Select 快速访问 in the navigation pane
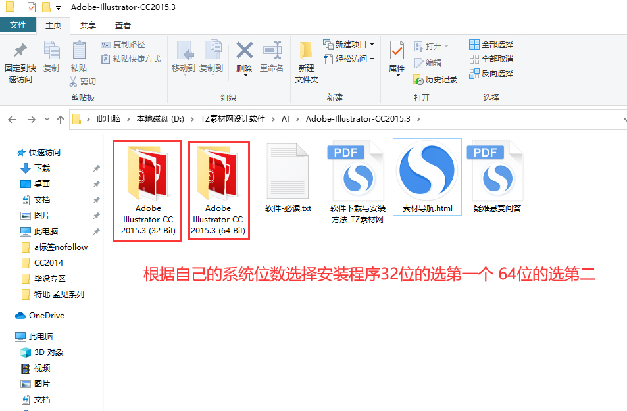 tap(39, 153)
